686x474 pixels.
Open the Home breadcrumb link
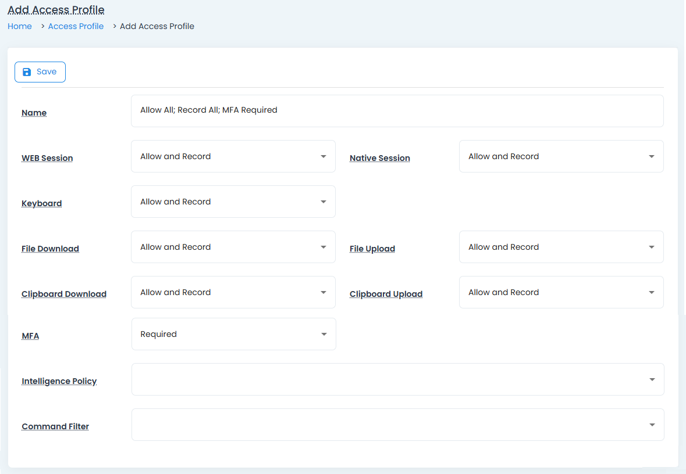(x=20, y=26)
